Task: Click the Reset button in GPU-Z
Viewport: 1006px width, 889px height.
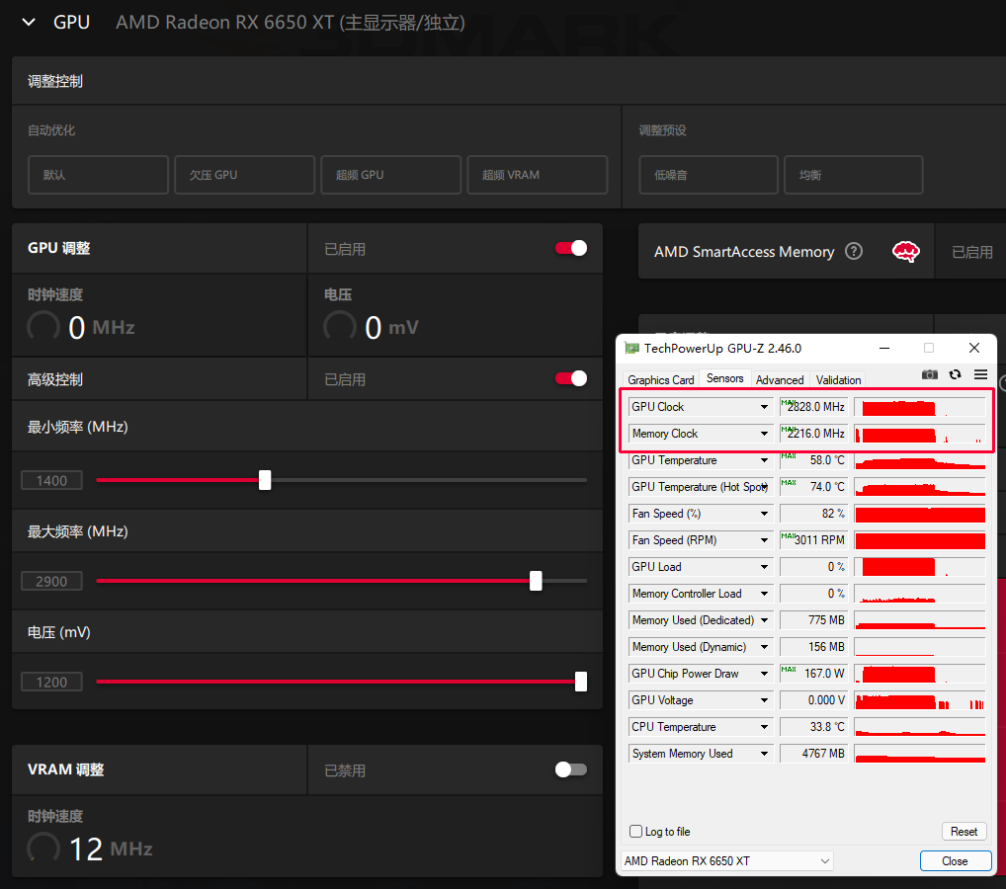Action: point(964,832)
